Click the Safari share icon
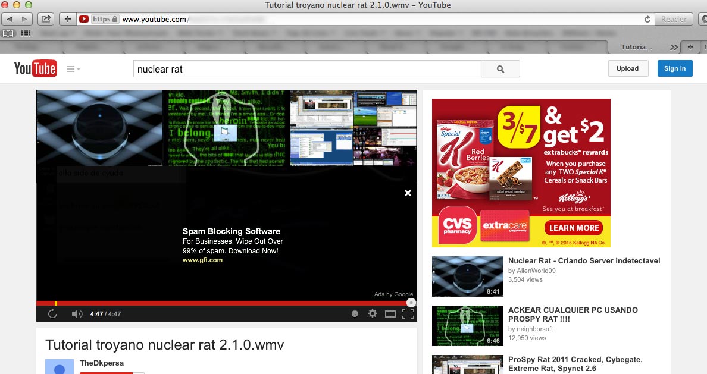This screenshot has width=707, height=374. click(45, 19)
